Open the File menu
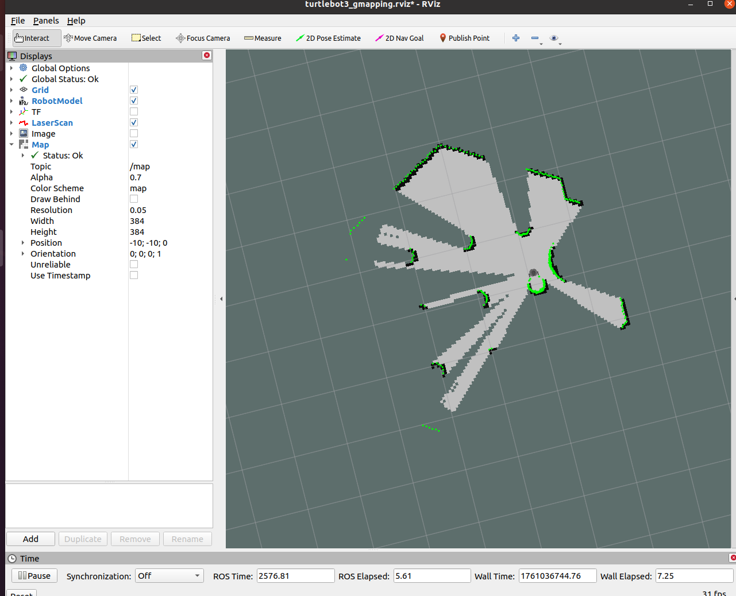The height and width of the screenshot is (596, 736). [x=18, y=21]
